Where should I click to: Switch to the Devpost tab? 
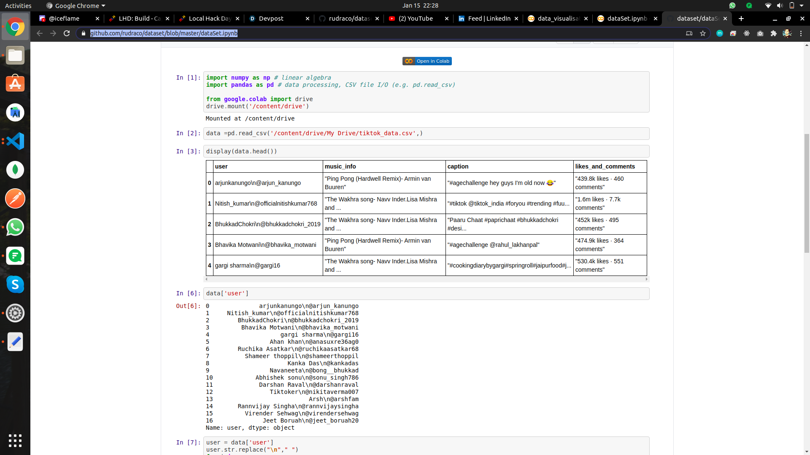coord(279,19)
